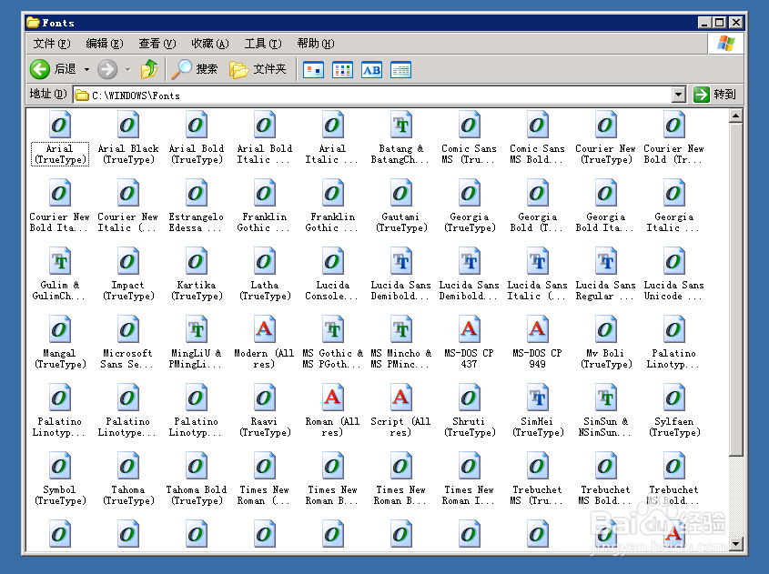
Task: Select MS Mincho & PMincho font
Action: click(400, 329)
